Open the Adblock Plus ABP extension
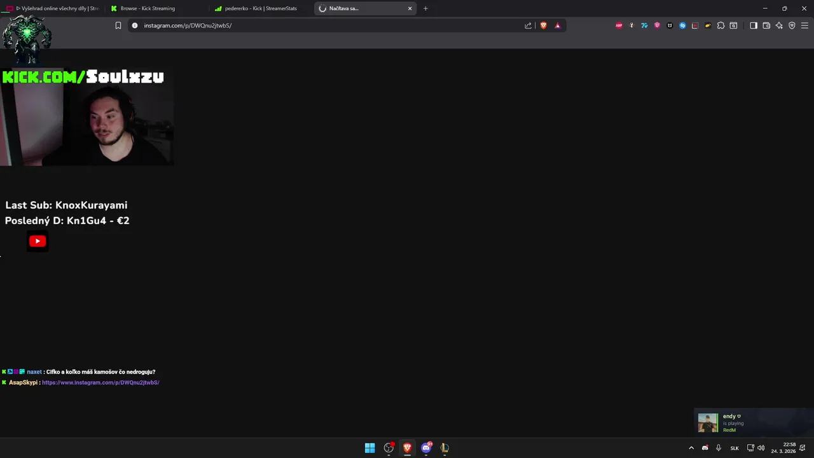Viewport: 814px width, 458px height. tap(619, 25)
